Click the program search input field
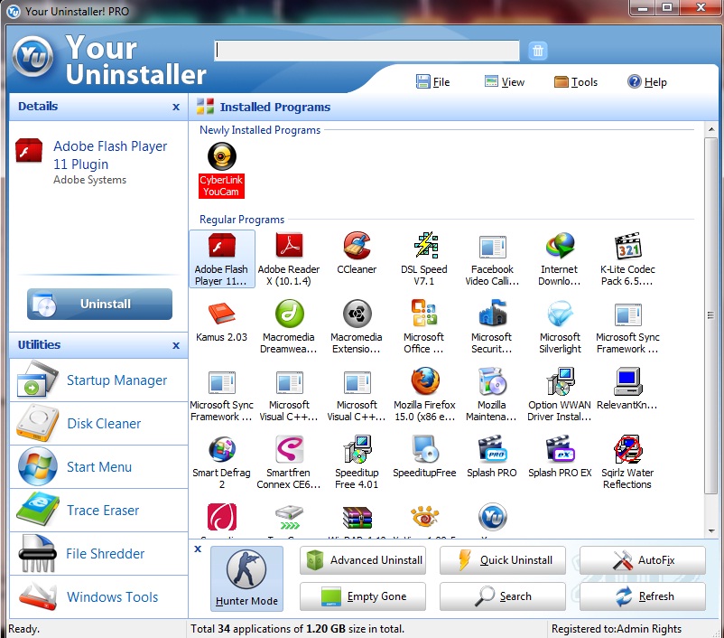Image resolution: width=724 pixels, height=638 pixels. point(367,51)
